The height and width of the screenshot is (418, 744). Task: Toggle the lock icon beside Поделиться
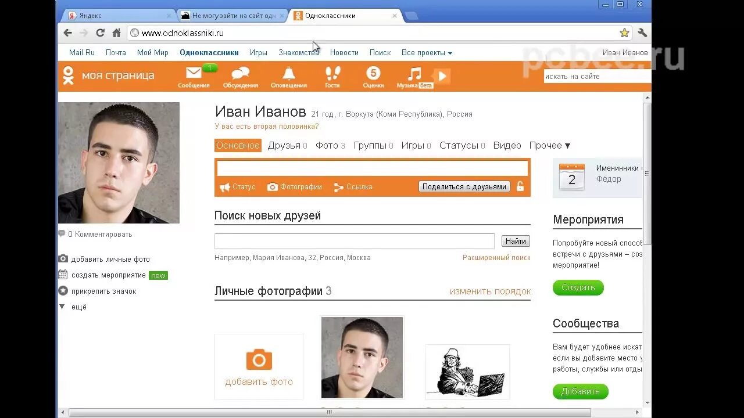click(x=520, y=186)
